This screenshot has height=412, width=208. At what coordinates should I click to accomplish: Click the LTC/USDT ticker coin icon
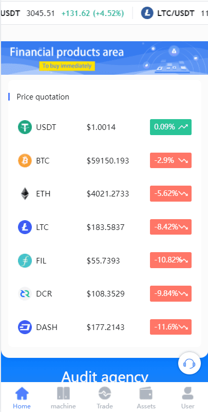coord(147,13)
